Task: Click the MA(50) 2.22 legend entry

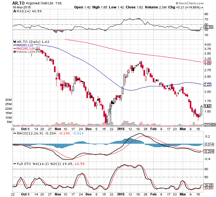Action: 23,45
